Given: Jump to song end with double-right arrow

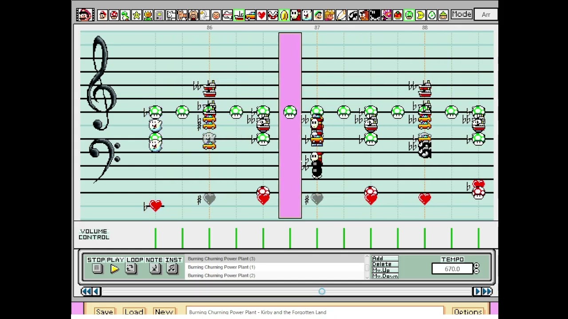Looking at the screenshot, I should [x=487, y=291].
